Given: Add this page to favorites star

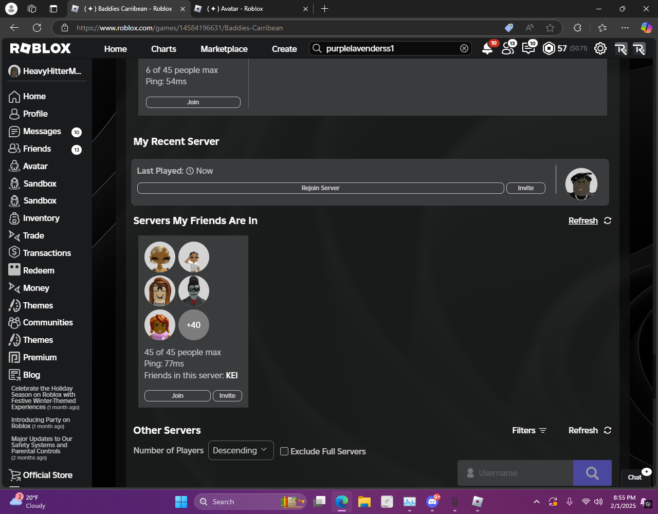Looking at the screenshot, I should coord(550,28).
